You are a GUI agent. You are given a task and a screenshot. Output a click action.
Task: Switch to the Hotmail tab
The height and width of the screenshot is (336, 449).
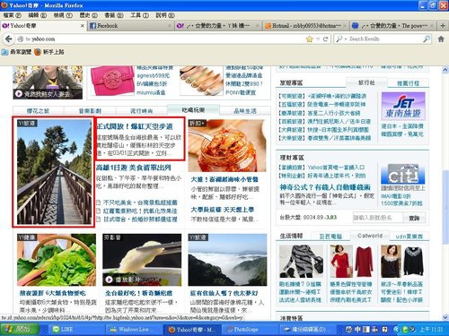(305, 26)
